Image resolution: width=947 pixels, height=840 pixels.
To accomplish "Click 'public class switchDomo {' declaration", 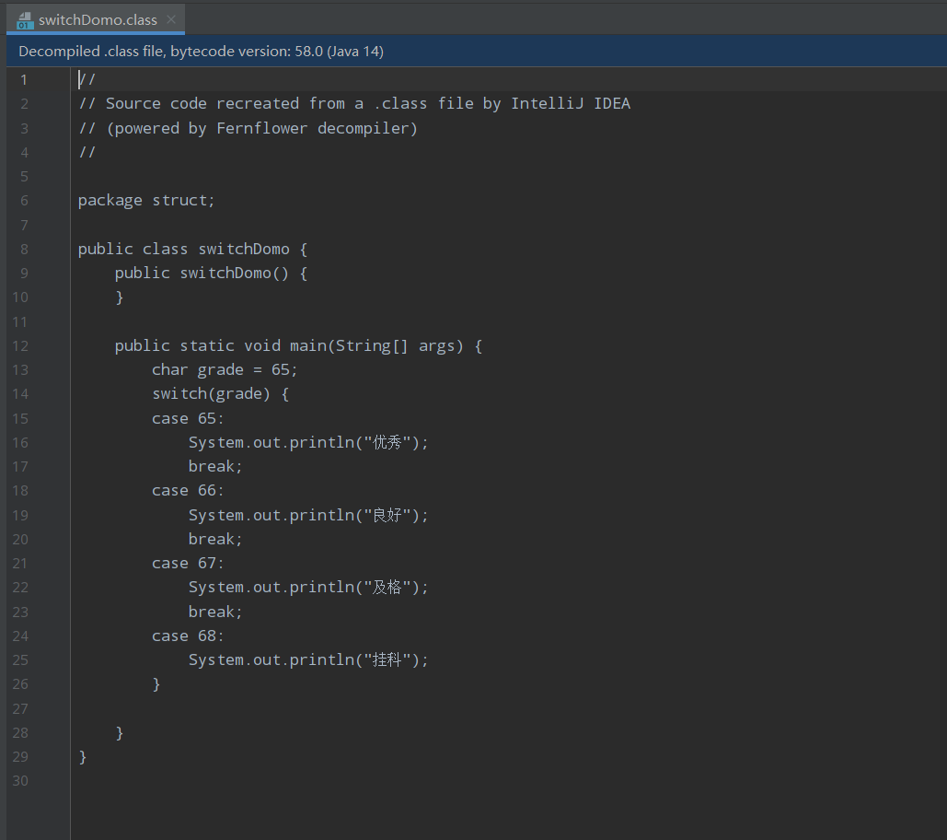I will click(x=192, y=249).
